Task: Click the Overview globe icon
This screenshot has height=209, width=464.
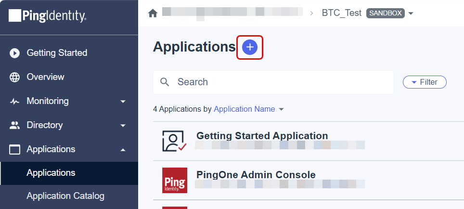Action: [14, 77]
